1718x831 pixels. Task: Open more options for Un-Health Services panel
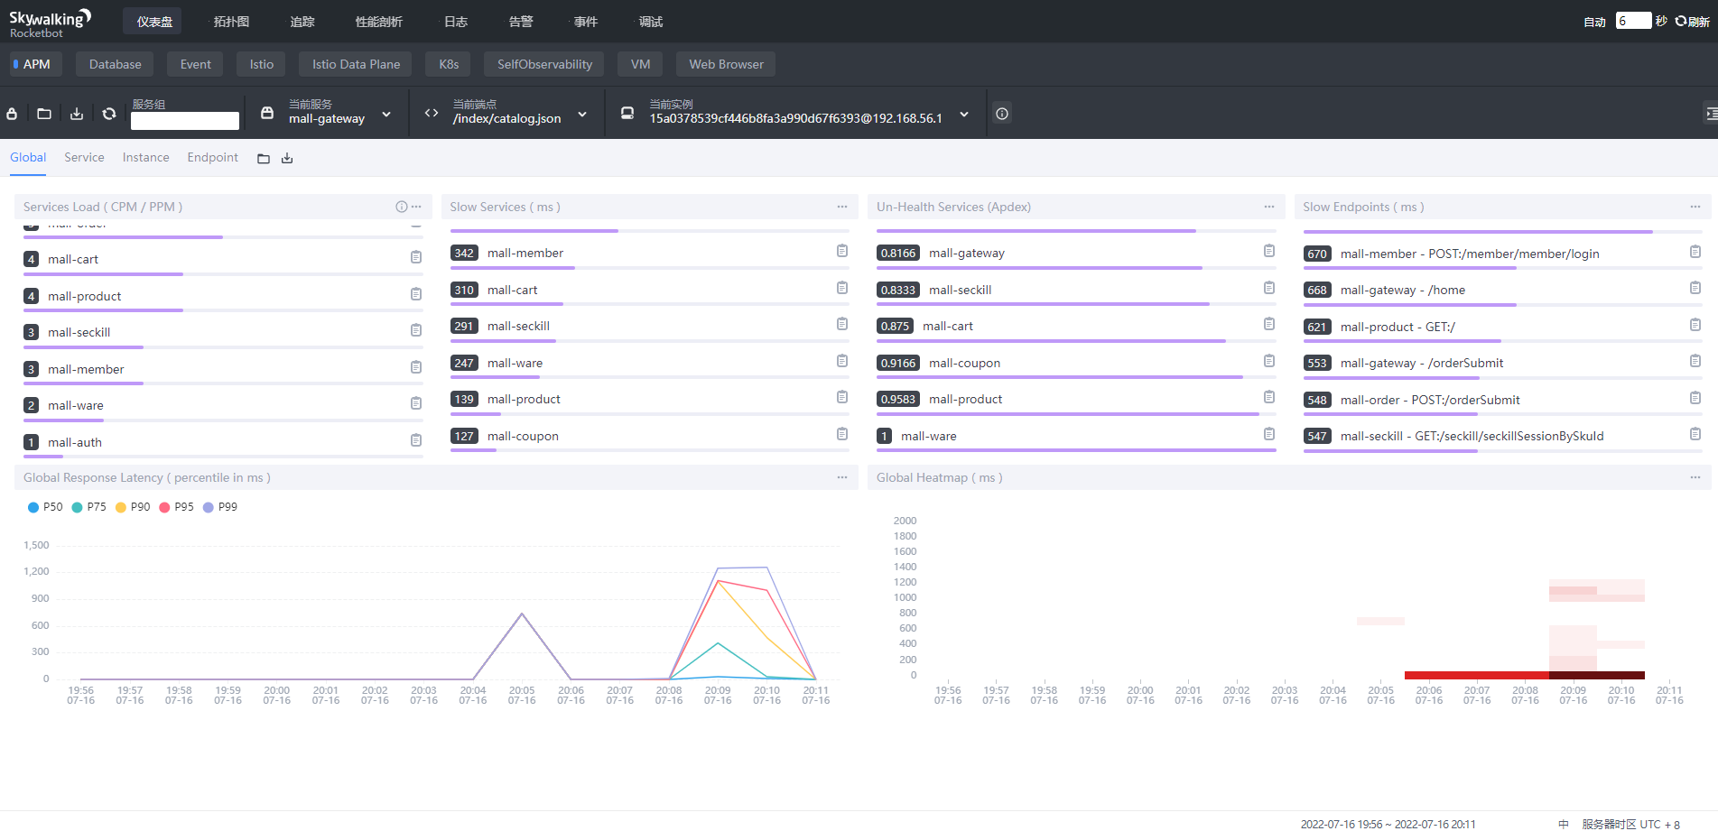(1269, 207)
